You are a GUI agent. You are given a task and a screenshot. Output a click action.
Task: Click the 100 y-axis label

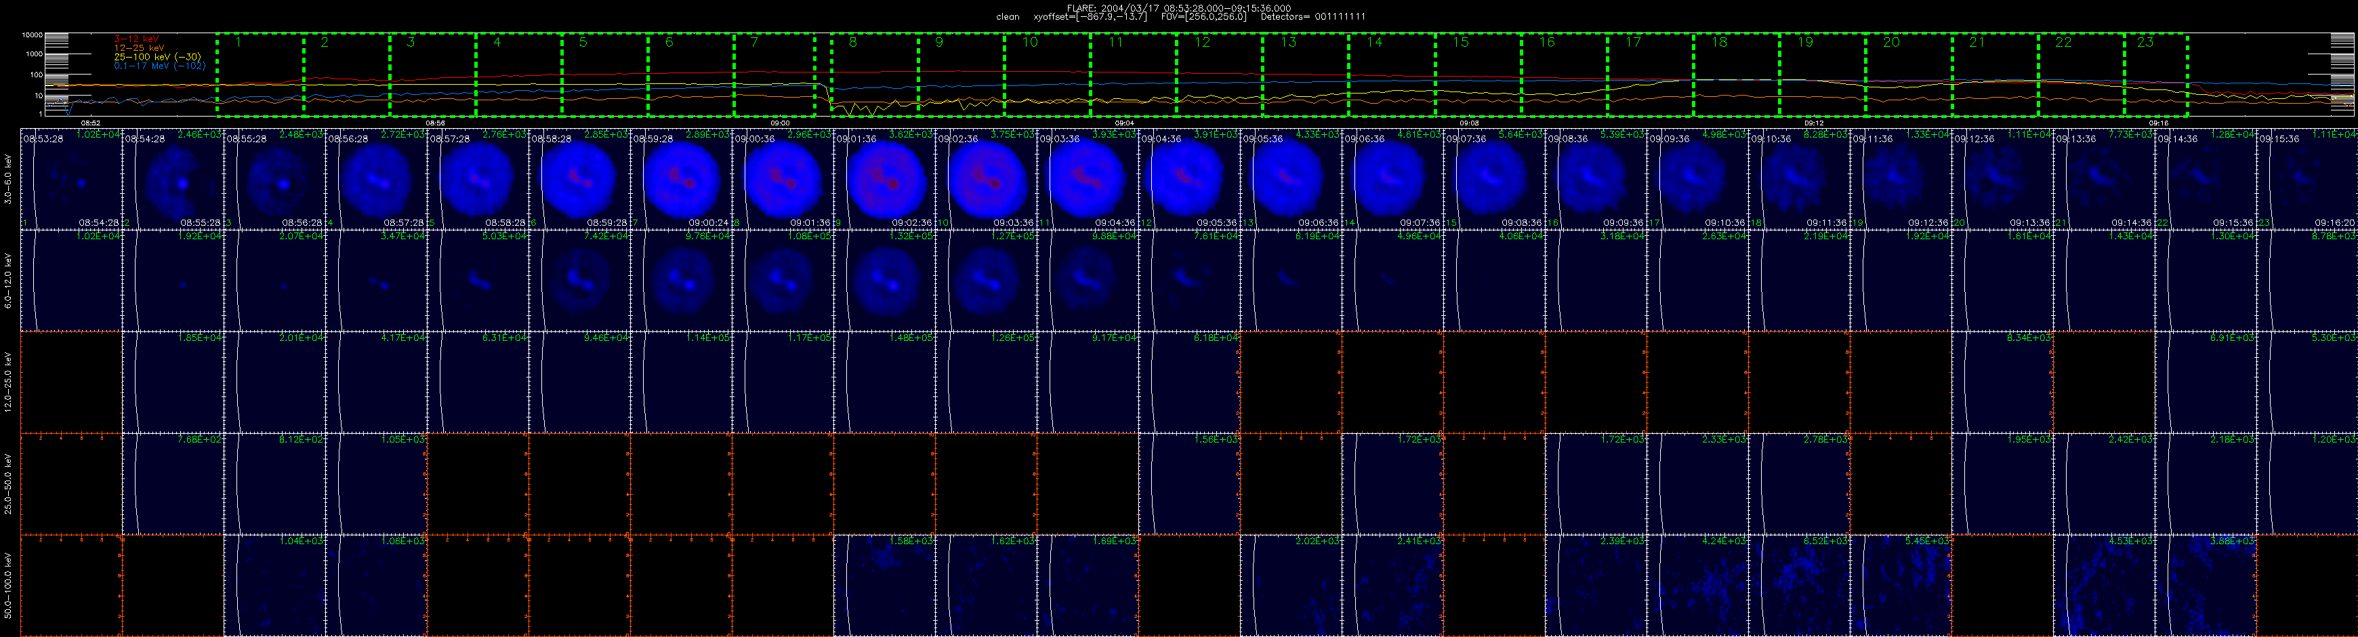[36, 75]
